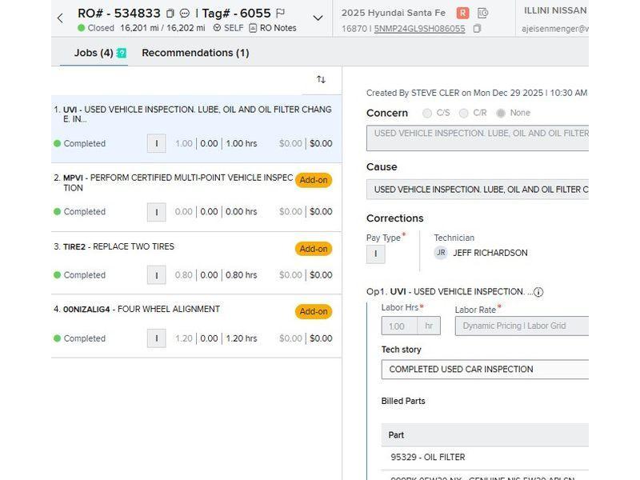Screen dimensions: 640x480
Task: Click the VIN link 5NMP24GL9SH086055
Action: tap(419, 29)
